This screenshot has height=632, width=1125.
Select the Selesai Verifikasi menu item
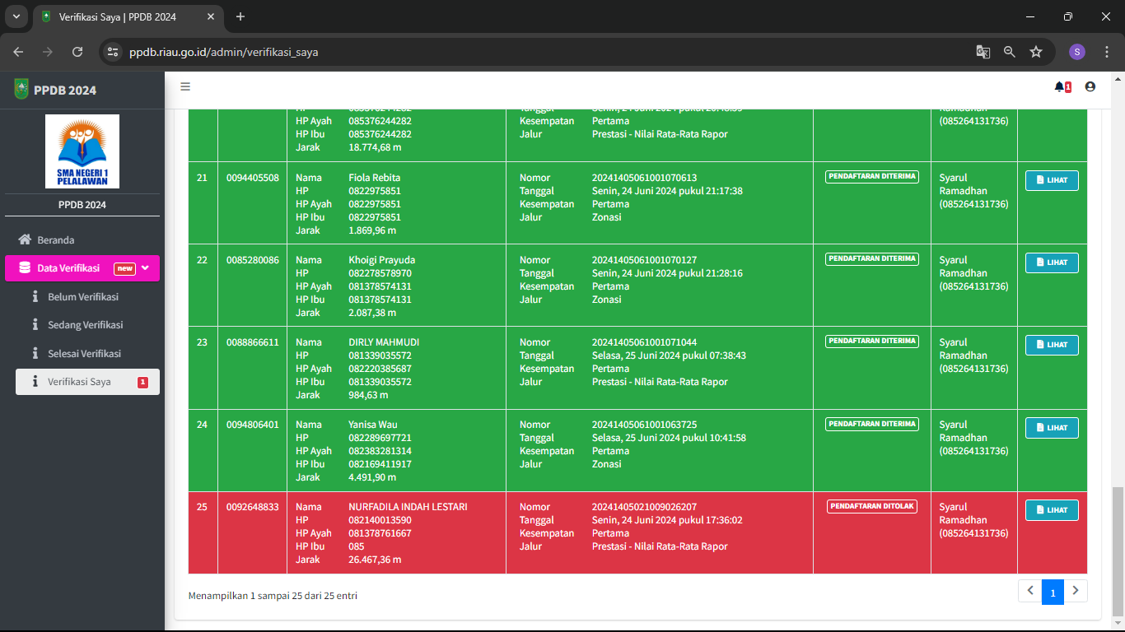pos(84,353)
